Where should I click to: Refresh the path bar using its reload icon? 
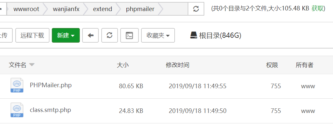pos(196,9)
